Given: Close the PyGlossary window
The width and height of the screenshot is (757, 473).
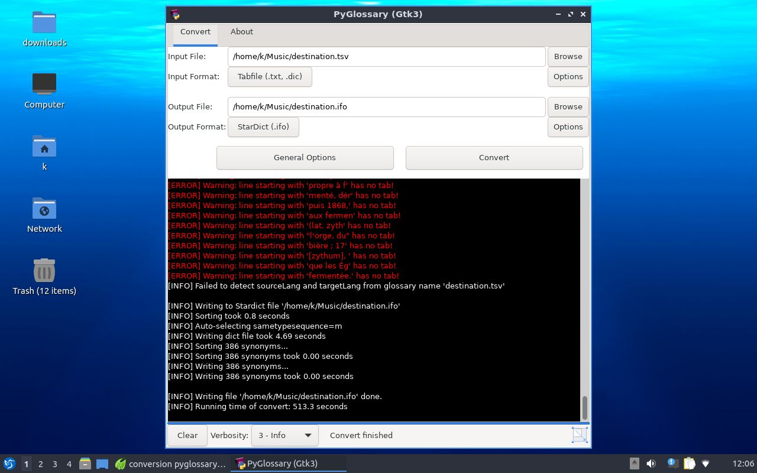Looking at the screenshot, I should point(583,14).
